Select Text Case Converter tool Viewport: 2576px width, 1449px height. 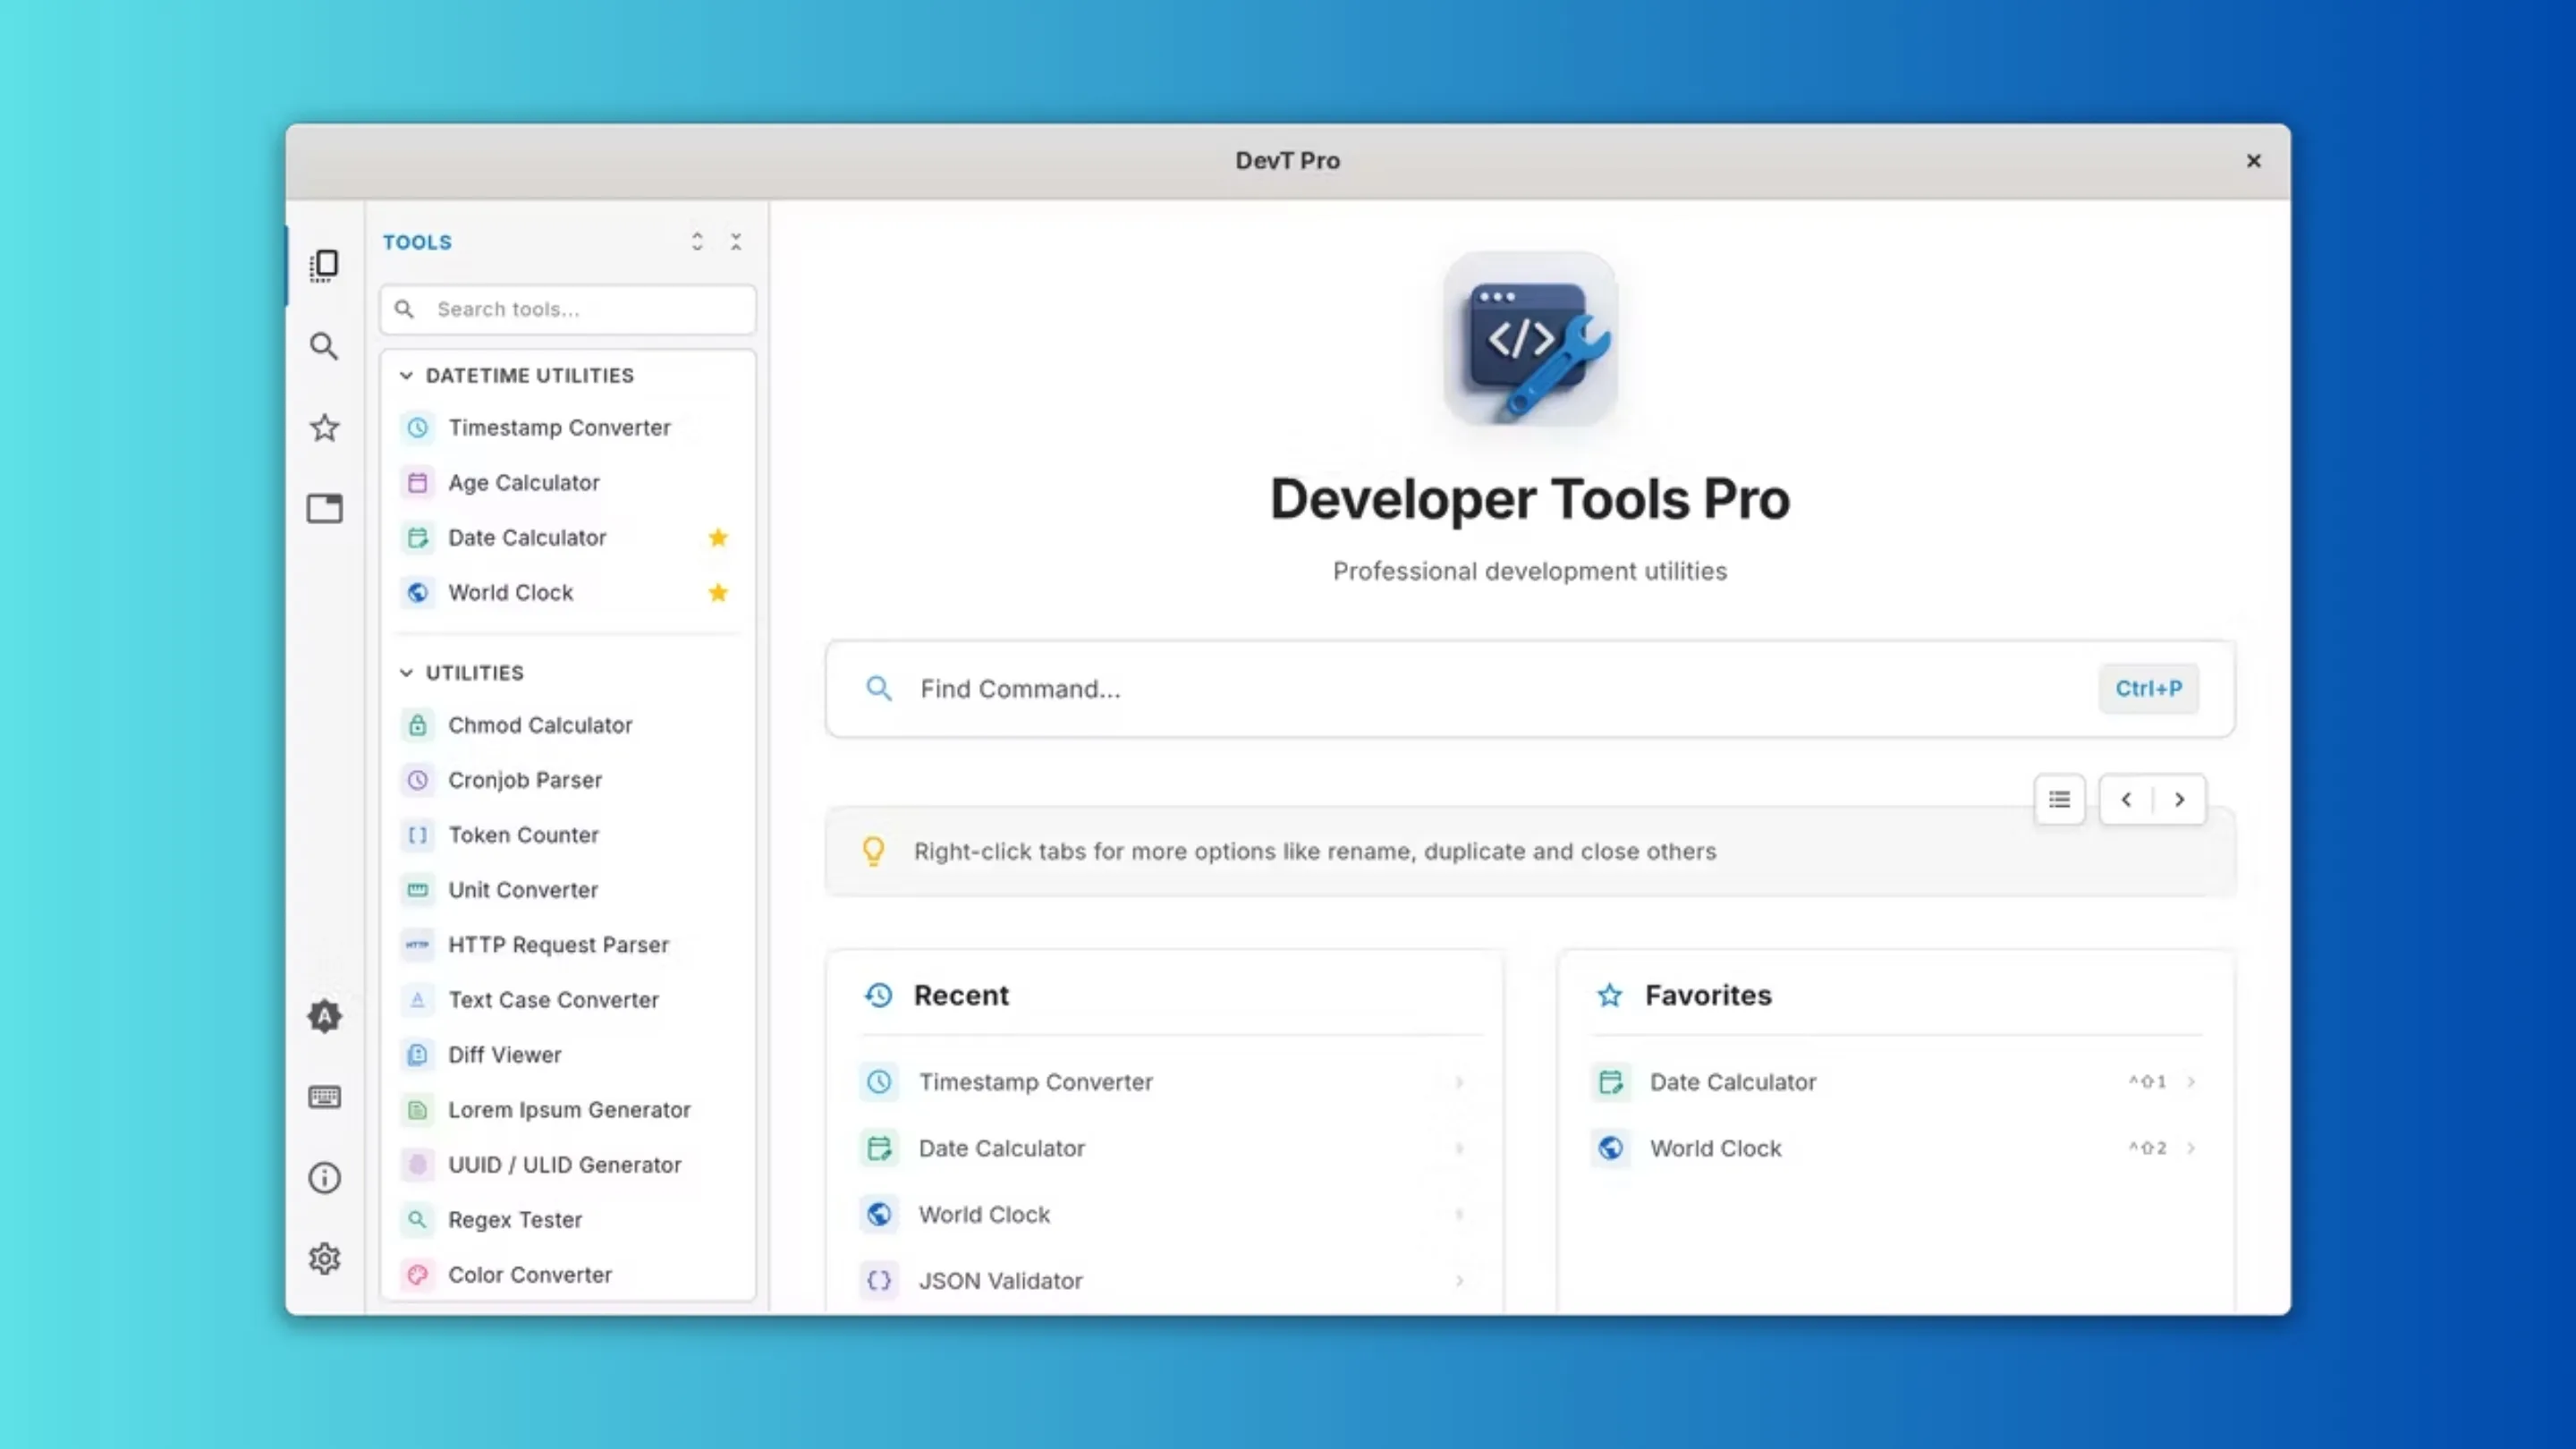[568, 1000]
